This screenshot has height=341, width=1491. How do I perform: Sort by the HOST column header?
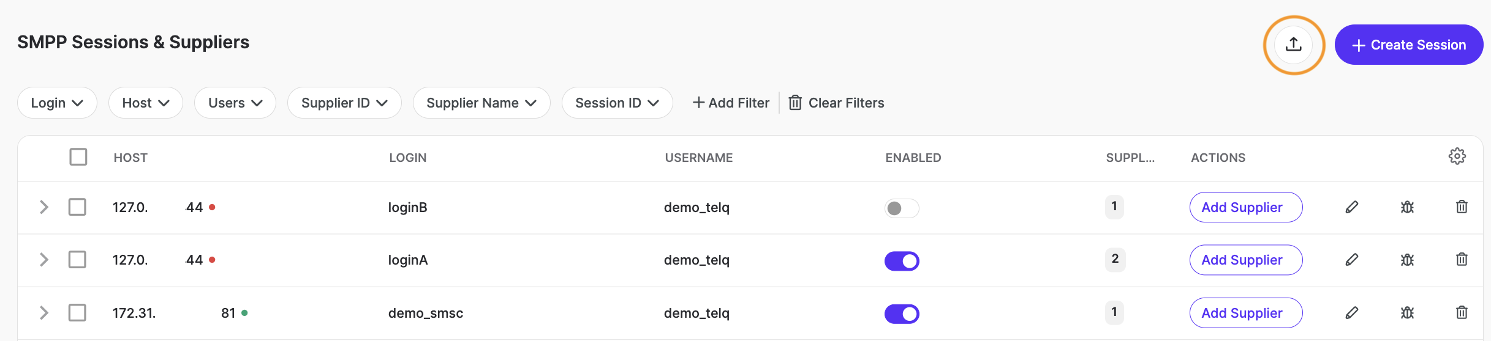130,158
